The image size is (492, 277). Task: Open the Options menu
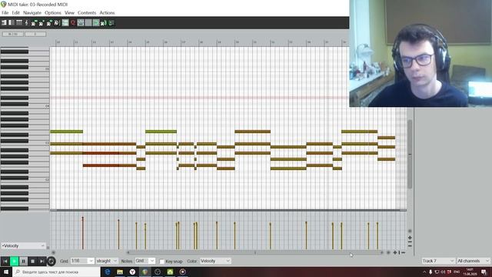pyautogui.click(x=53, y=13)
